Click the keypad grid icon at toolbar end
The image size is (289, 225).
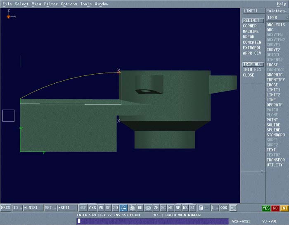click(233, 208)
